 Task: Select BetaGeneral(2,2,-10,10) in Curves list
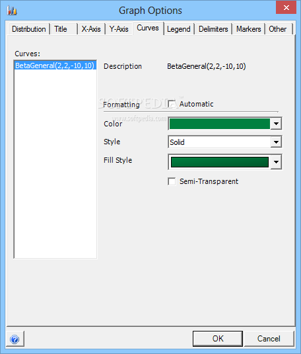pyautogui.click(x=55, y=66)
